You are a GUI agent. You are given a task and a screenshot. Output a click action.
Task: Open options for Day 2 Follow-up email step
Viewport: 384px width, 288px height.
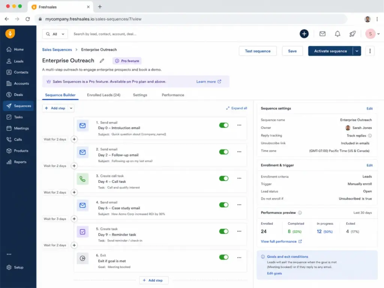pos(239,152)
